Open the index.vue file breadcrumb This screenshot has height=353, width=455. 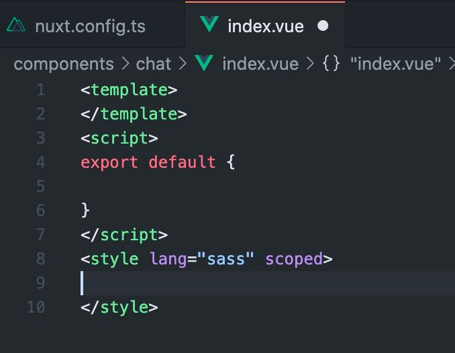(x=260, y=64)
